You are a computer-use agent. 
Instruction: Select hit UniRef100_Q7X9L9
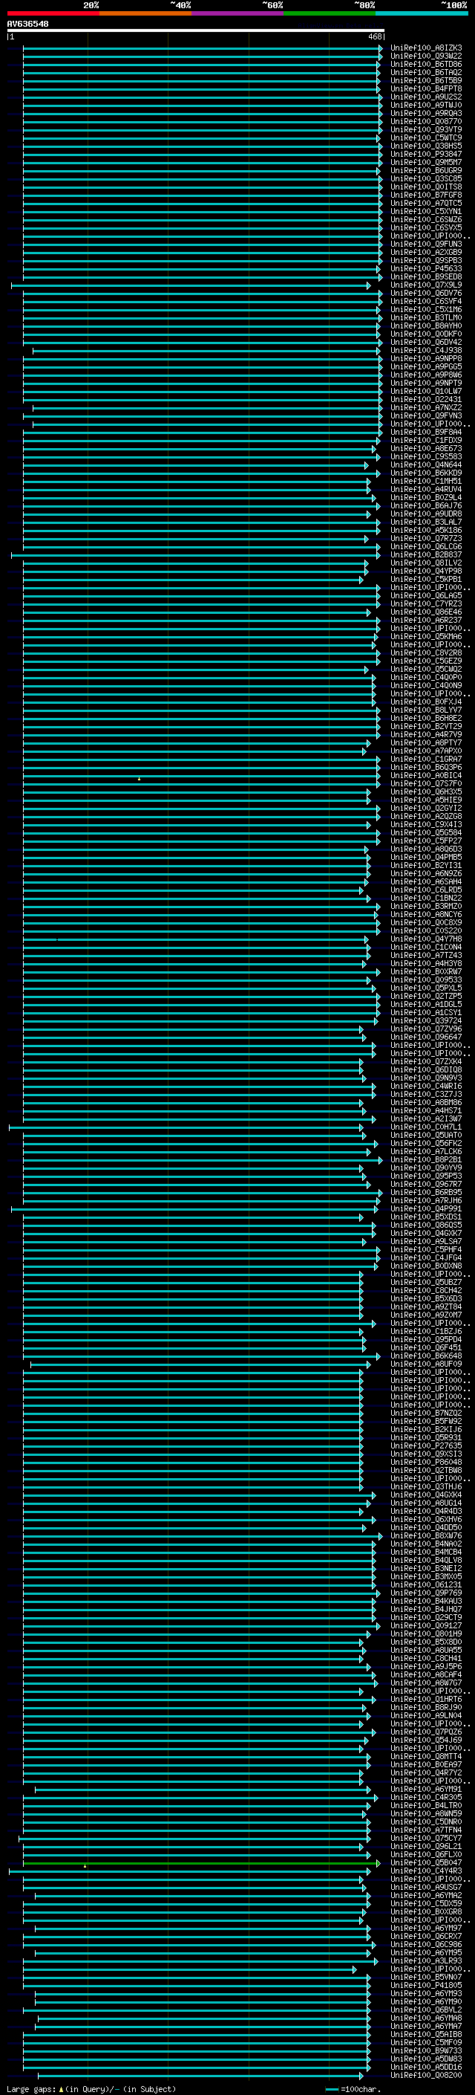click(x=426, y=285)
